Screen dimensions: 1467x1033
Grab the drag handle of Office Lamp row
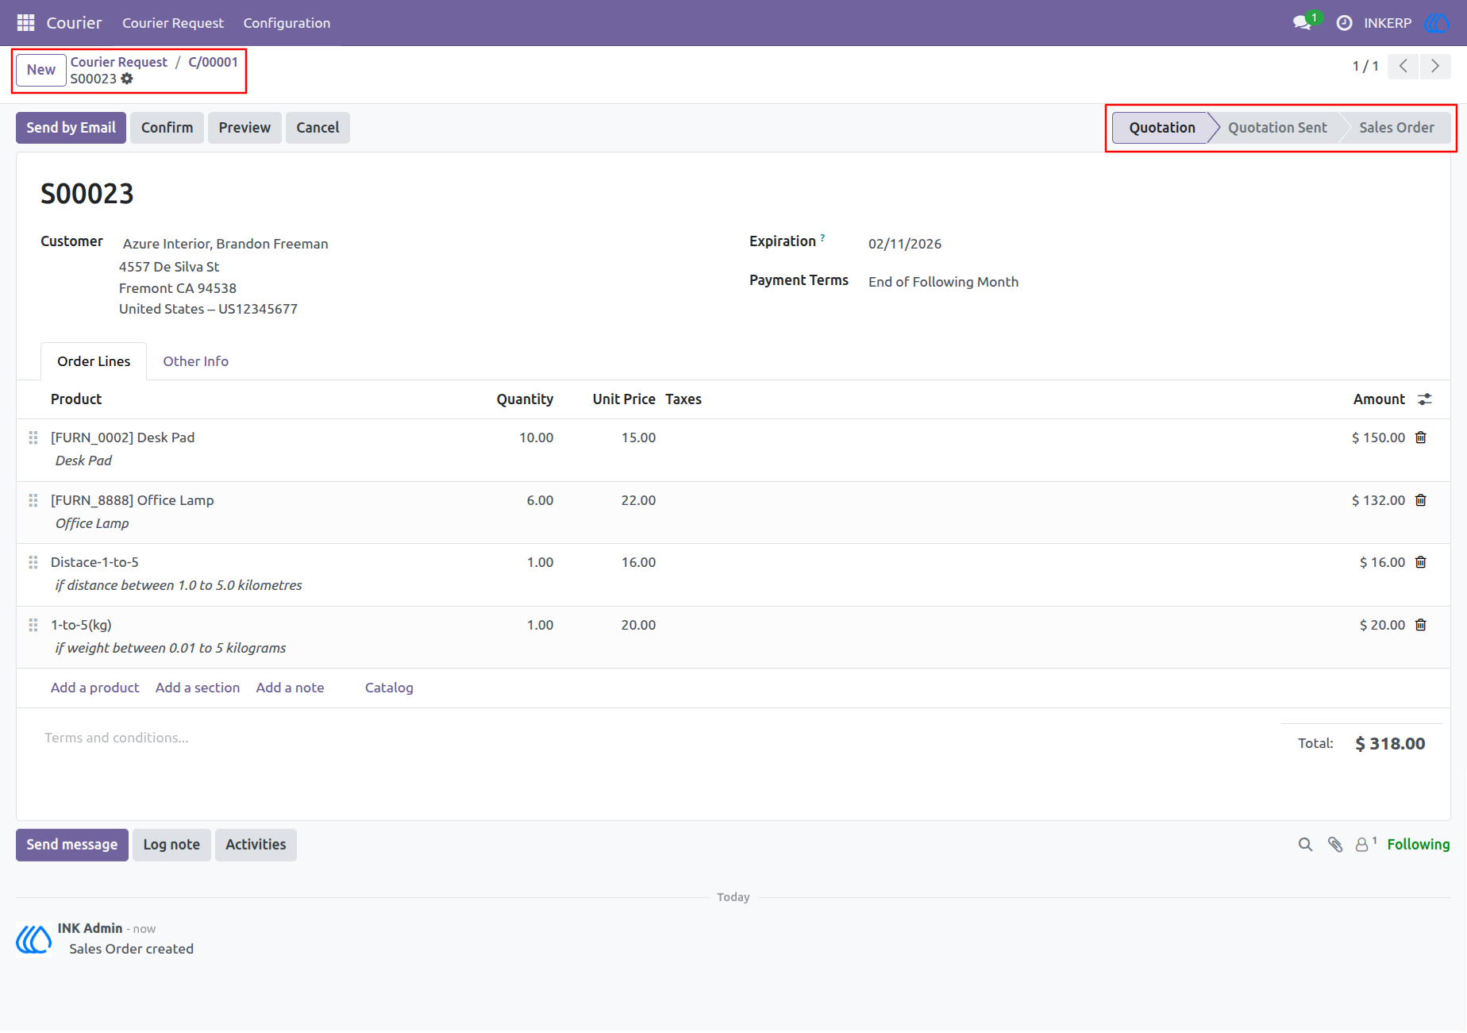point(33,500)
